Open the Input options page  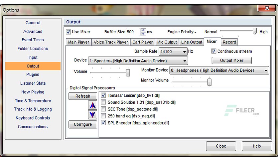tap(33, 58)
